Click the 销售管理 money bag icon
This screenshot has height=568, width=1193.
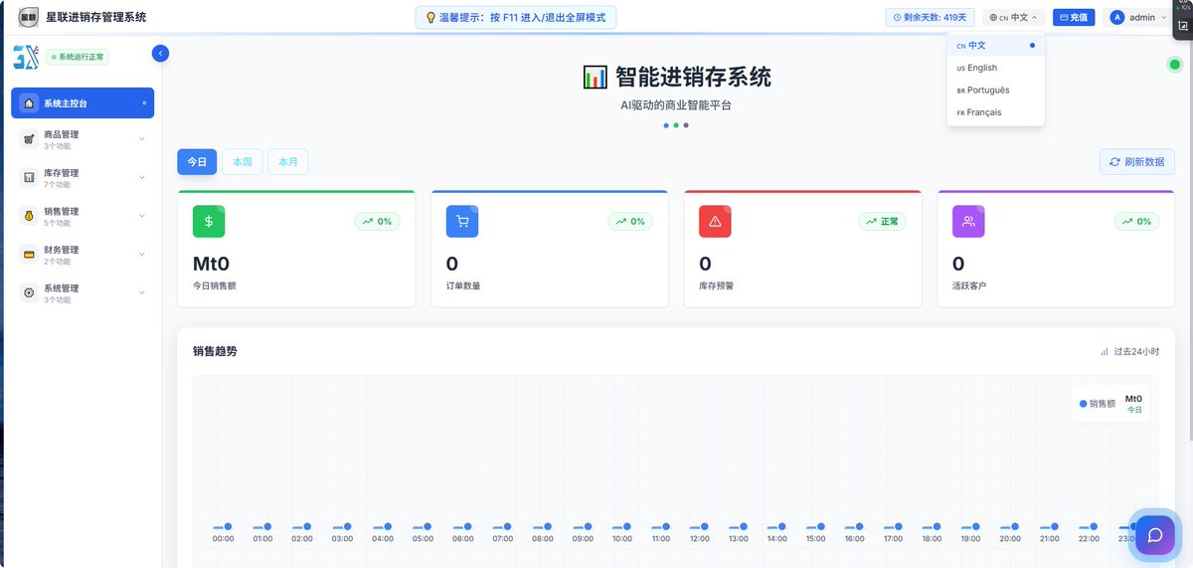(29, 216)
